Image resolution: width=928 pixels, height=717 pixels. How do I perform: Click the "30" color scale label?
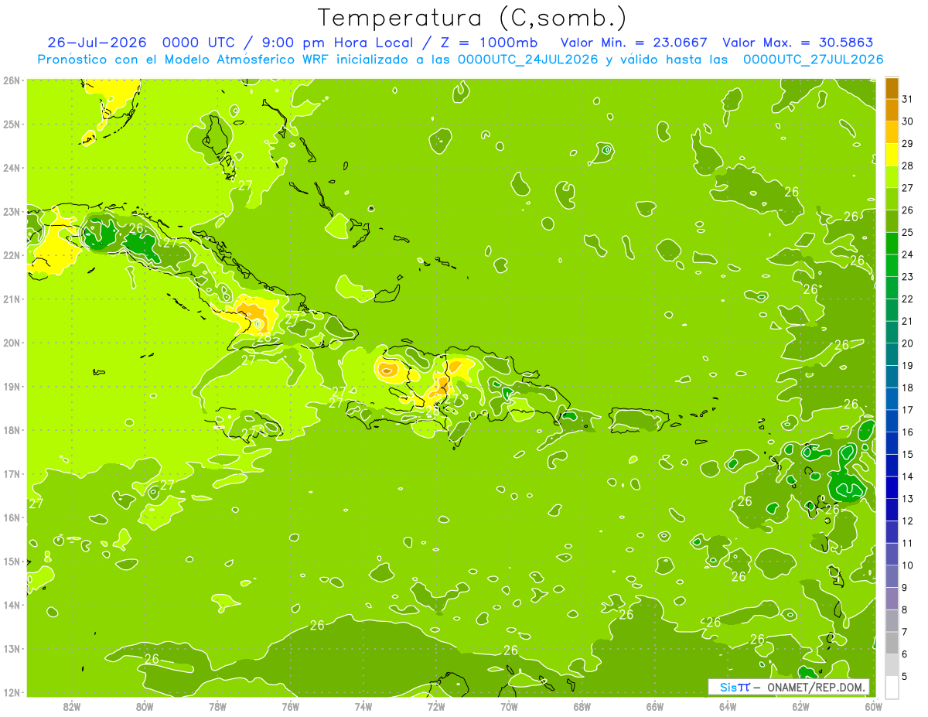[x=908, y=121]
